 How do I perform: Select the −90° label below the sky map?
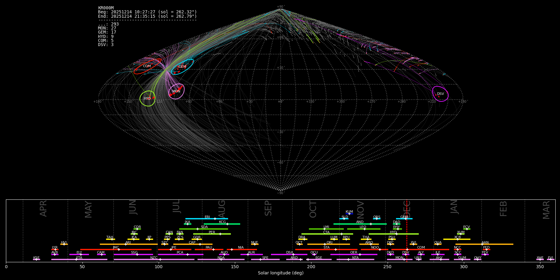tap(281, 193)
